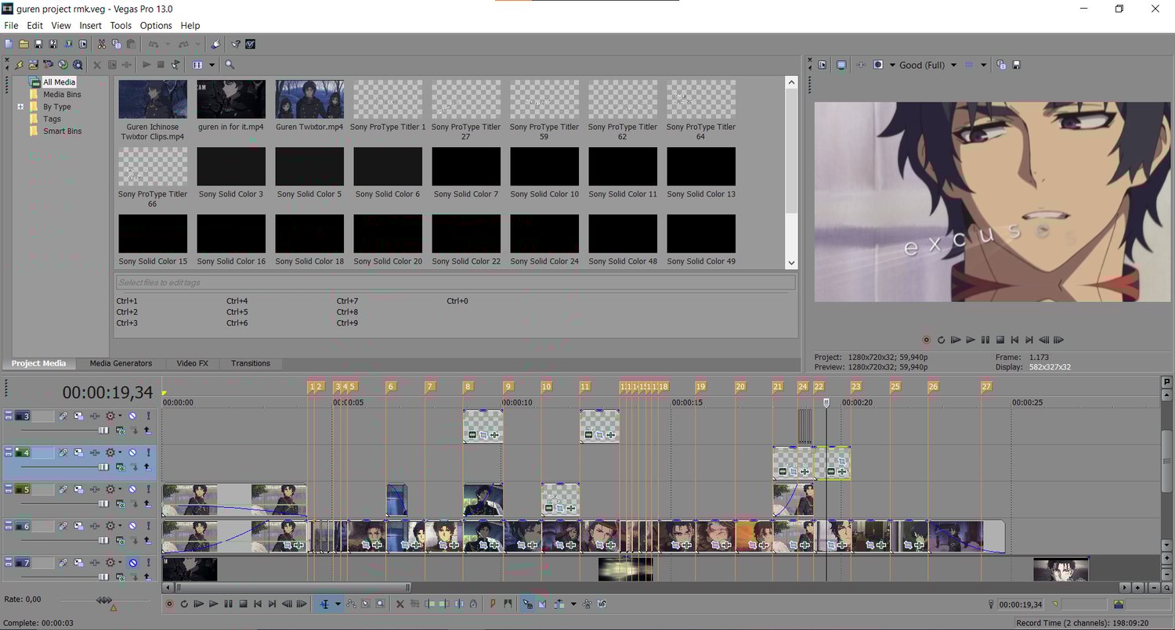Viewport: 1175px width, 630px height.
Task: Mute track 3 with its circle-slash button
Action: [x=132, y=416]
